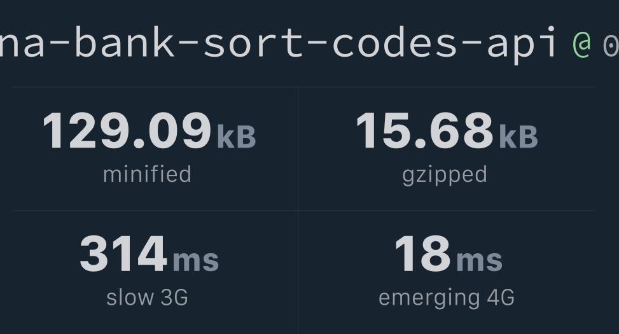Screen dimensions: 619x334
Task: Click the 129.09 minified size value
Action: pyautogui.click(x=127, y=131)
